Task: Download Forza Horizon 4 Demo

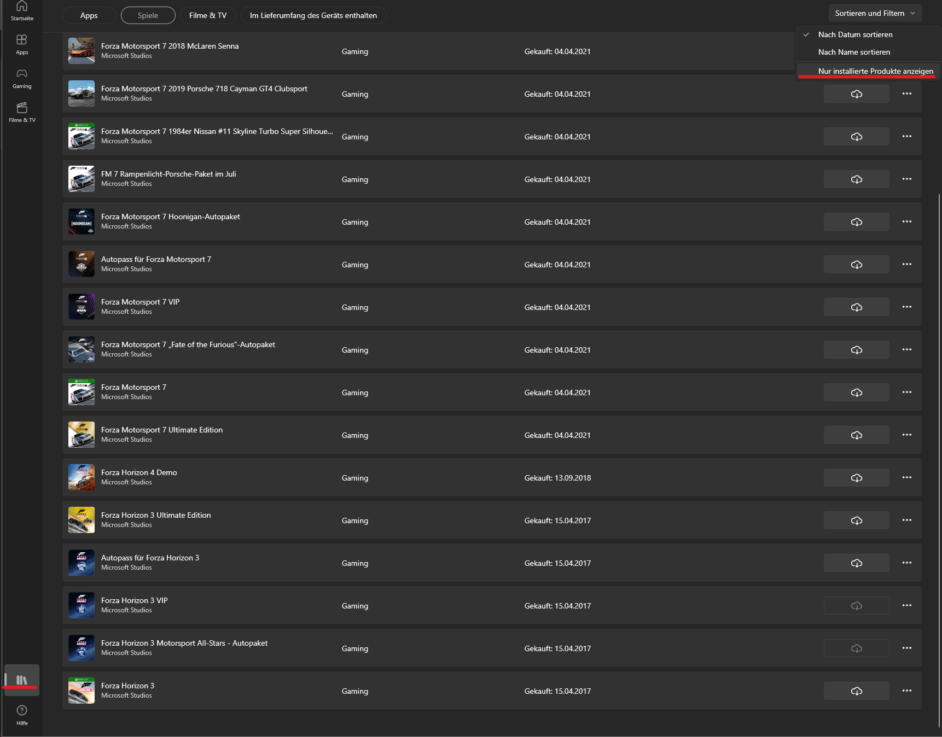Action: (857, 478)
